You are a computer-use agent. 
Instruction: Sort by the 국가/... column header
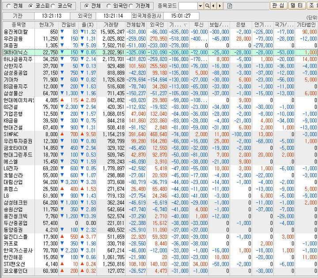coord(284,25)
